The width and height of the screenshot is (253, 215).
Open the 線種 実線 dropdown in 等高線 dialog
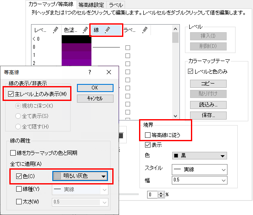click(x=80, y=190)
